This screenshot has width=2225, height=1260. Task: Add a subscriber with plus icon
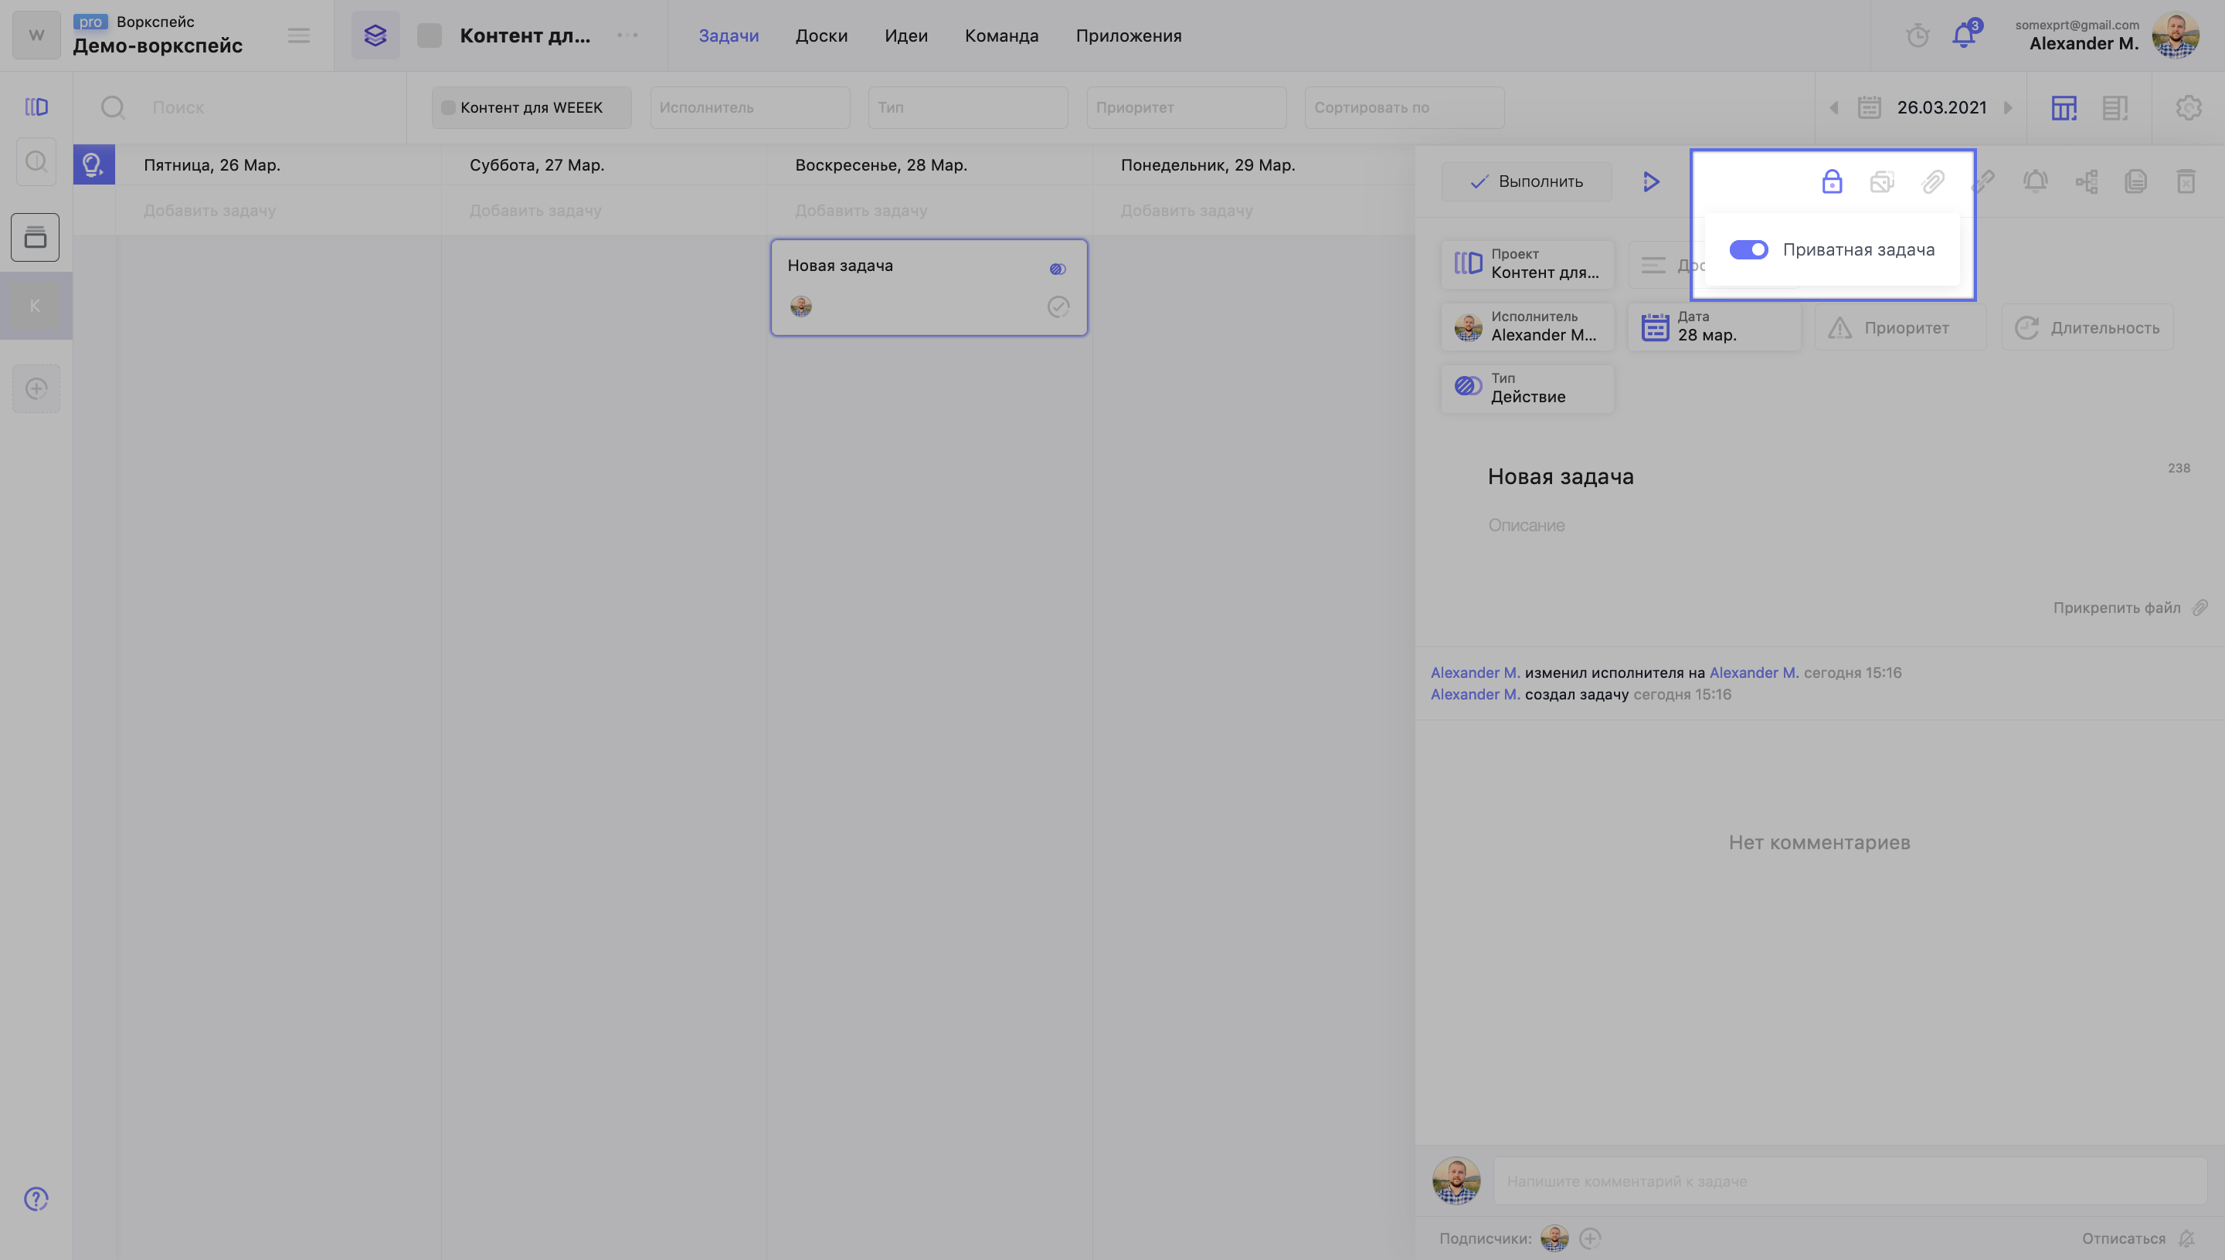point(1589,1238)
